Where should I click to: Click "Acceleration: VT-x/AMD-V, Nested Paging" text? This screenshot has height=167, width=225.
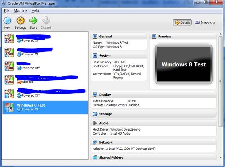click(x=117, y=76)
